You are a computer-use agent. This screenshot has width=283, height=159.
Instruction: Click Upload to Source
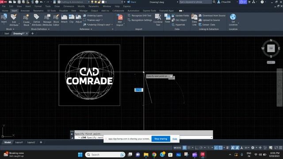pos(209,20)
